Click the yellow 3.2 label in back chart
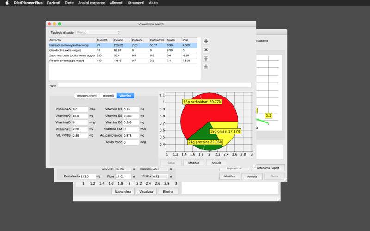 [269, 115]
